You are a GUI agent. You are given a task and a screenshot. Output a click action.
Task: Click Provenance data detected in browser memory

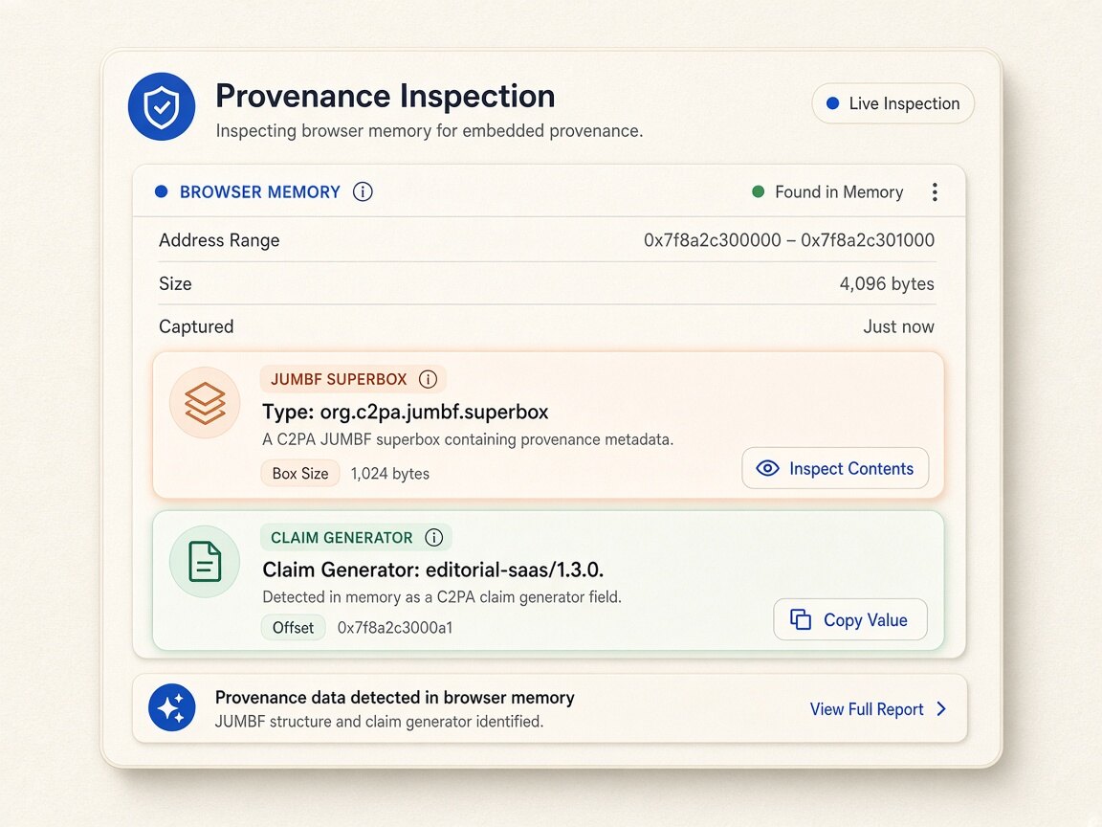(x=395, y=697)
